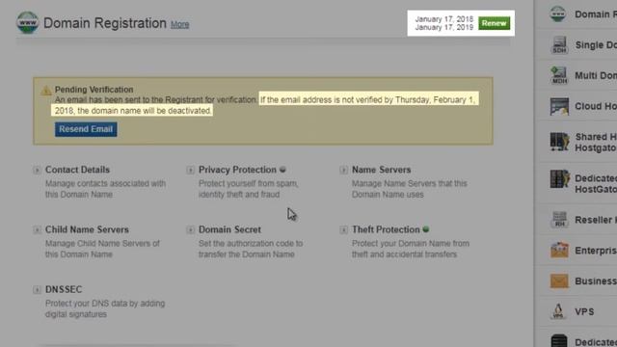The height and width of the screenshot is (347, 617).
Task: Expand the Theft Protection section arrow
Action: coord(343,230)
